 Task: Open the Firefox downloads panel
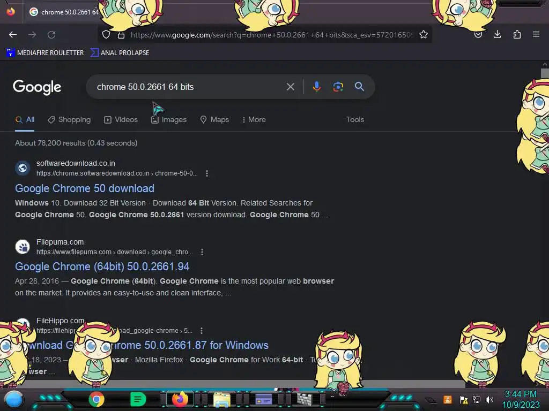tap(497, 34)
